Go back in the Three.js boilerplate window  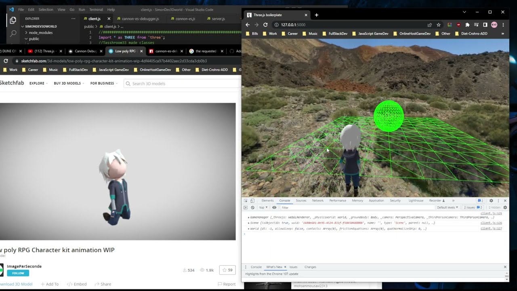coord(248,25)
